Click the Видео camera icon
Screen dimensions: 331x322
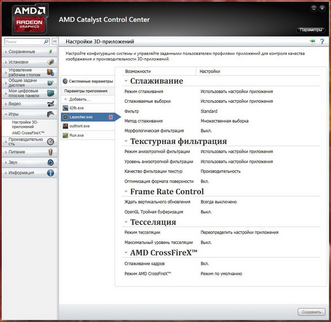51,104
